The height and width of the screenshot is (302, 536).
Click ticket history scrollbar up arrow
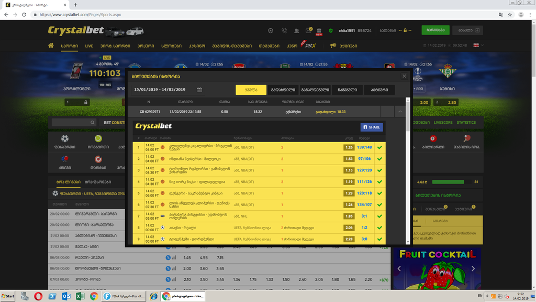(408, 100)
